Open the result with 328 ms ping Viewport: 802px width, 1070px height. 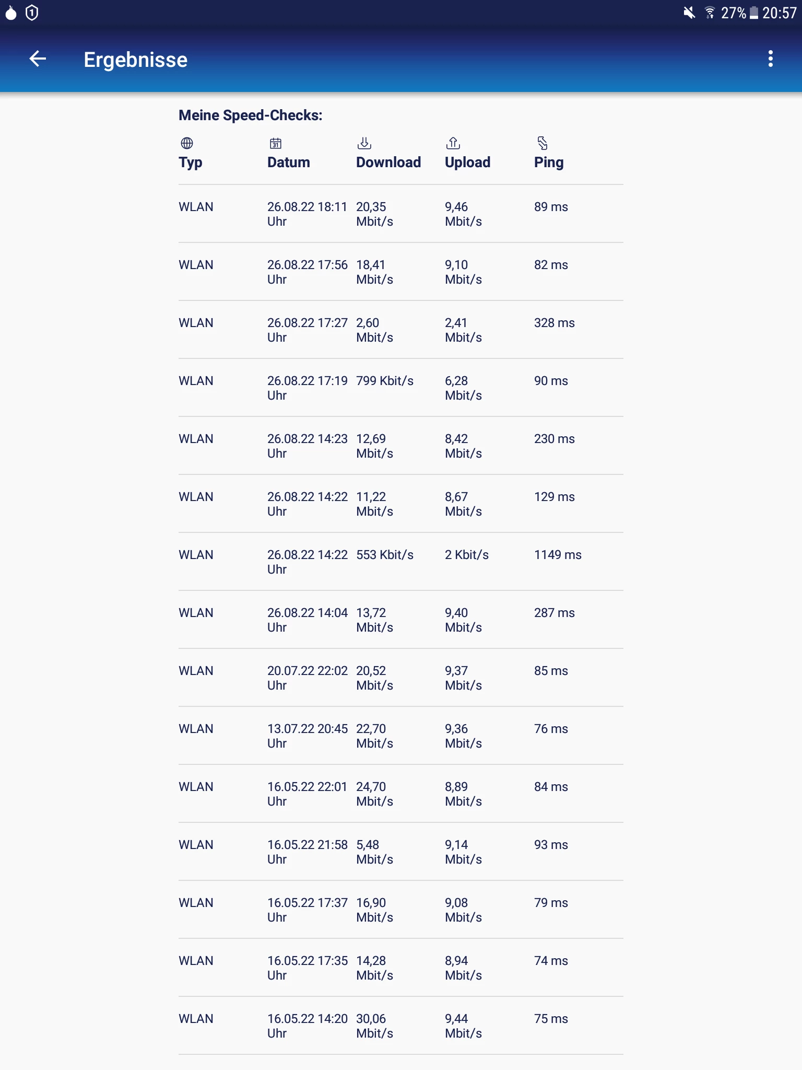point(400,330)
